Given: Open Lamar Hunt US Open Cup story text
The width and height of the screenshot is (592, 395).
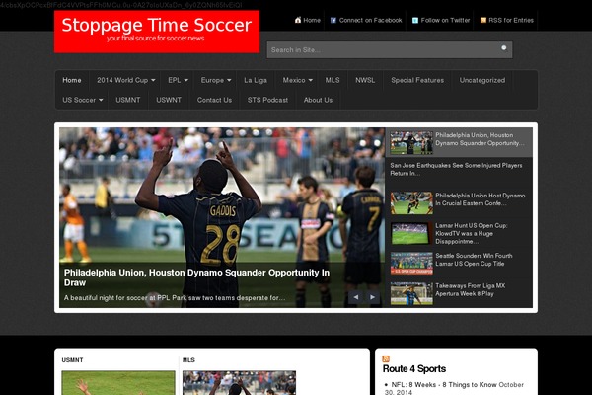Looking at the screenshot, I should [x=472, y=233].
